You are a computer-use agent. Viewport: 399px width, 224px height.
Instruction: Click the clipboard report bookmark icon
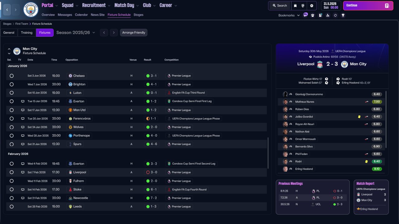(320, 15)
